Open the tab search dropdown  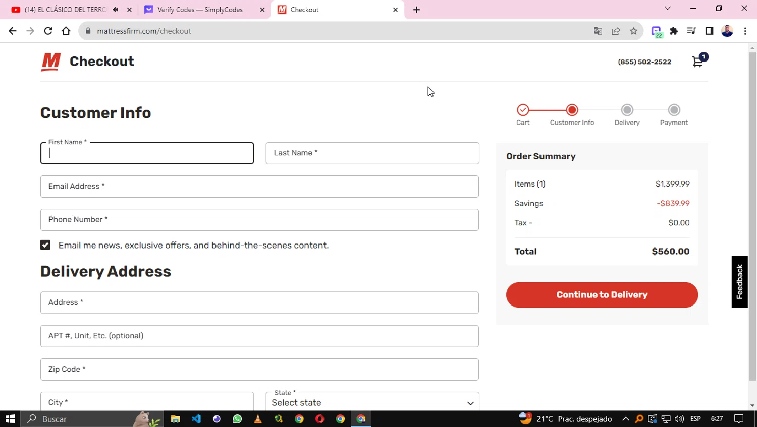pos(668,8)
